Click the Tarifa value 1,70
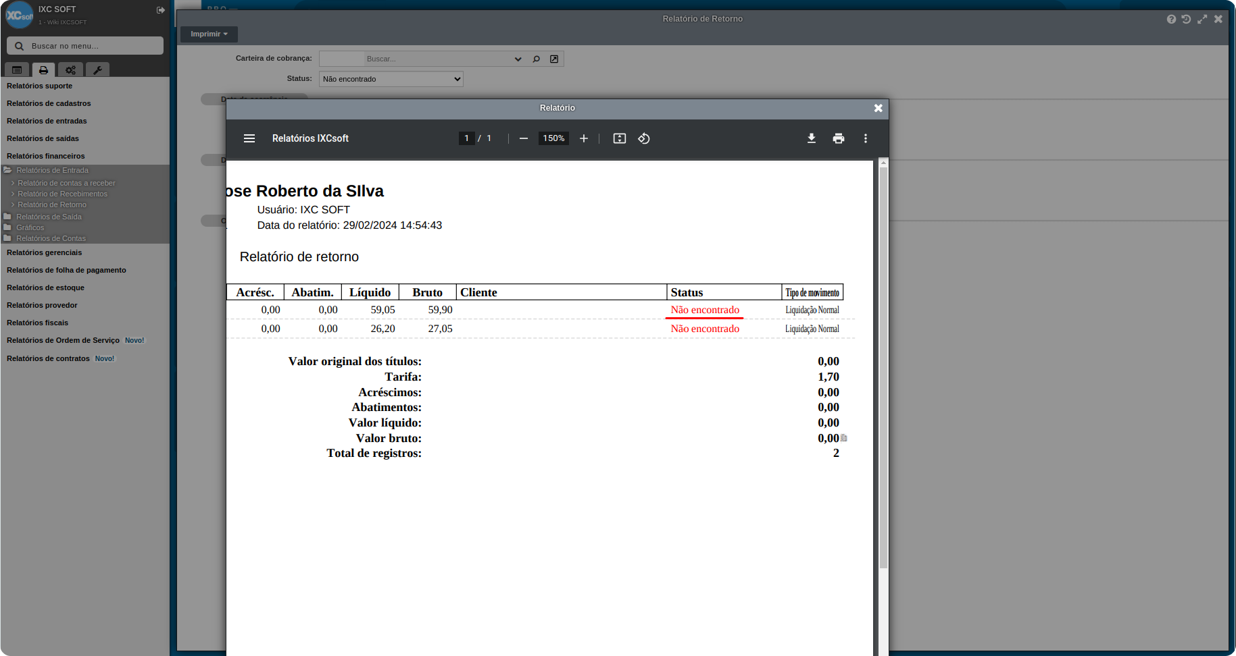Image resolution: width=1236 pixels, height=656 pixels. 829,377
